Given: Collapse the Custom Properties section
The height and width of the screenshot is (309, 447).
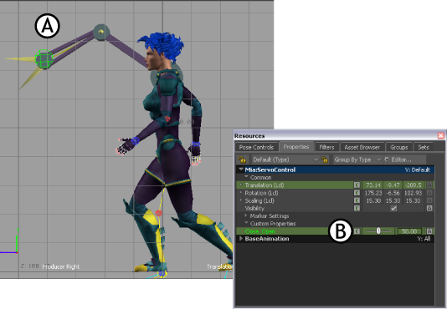Looking at the screenshot, I should 246,223.
